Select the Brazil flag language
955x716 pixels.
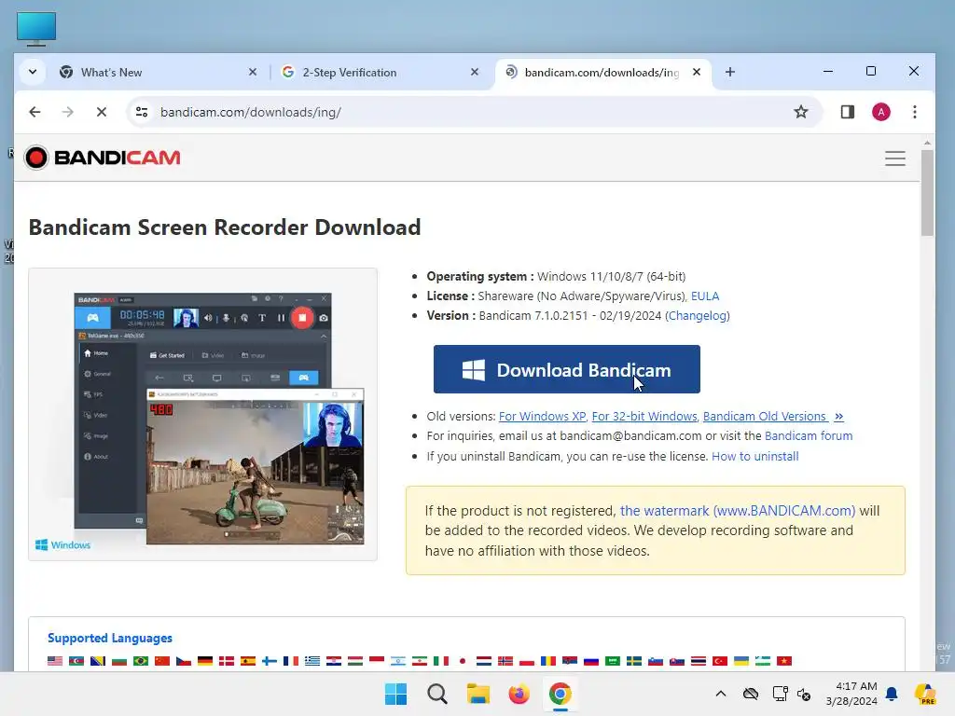[141, 661]
